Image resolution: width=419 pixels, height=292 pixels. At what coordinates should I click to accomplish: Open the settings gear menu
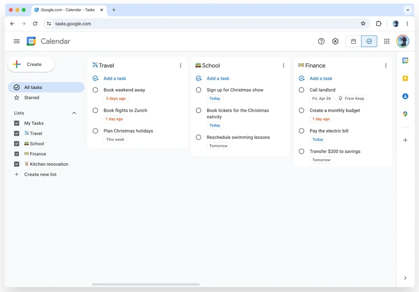coord(335,41)
